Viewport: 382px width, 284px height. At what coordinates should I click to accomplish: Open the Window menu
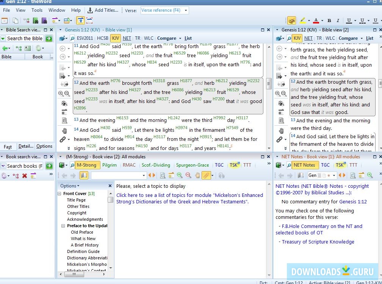57,10
